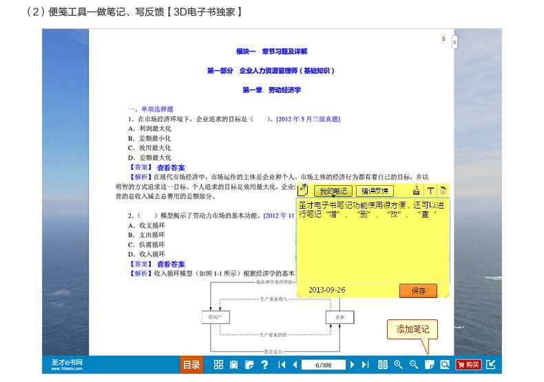The width and height of the screenshot is (544, 382).
Task: Click the text T icon in note
Action: pyautogui.click(x=430, y=191)
